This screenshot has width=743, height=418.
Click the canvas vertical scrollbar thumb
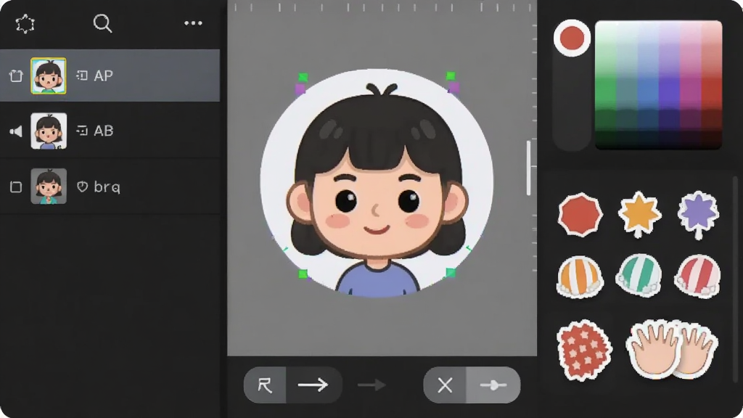(528, 168)
